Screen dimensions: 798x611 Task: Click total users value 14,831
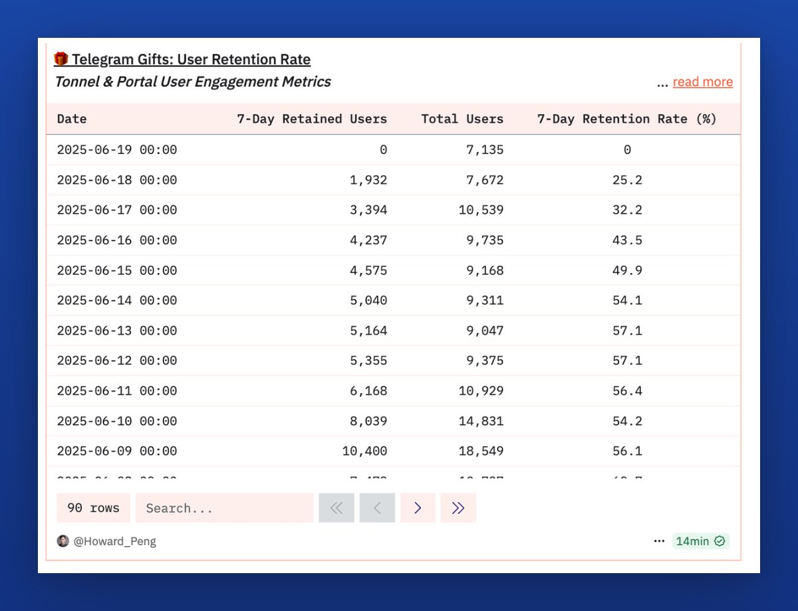481,421
